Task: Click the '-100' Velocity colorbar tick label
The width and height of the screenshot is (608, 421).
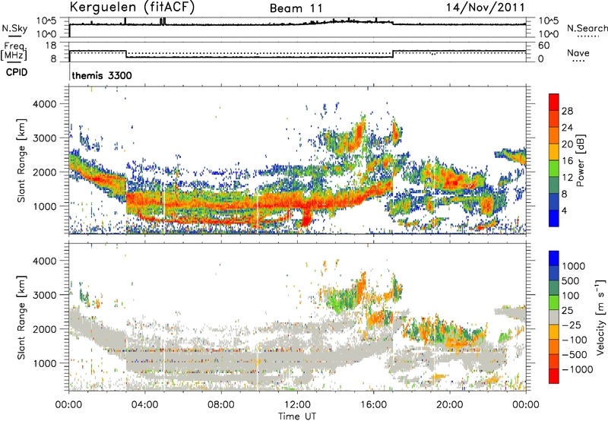Action: (575, 340)
